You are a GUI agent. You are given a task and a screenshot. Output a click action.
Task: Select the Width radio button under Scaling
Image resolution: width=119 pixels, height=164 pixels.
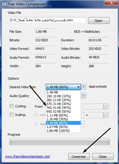point(36,115)
